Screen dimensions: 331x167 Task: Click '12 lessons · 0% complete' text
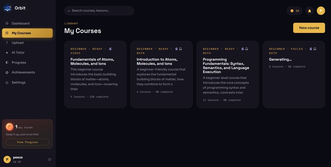pyautogui.click(x=222, y=100)
